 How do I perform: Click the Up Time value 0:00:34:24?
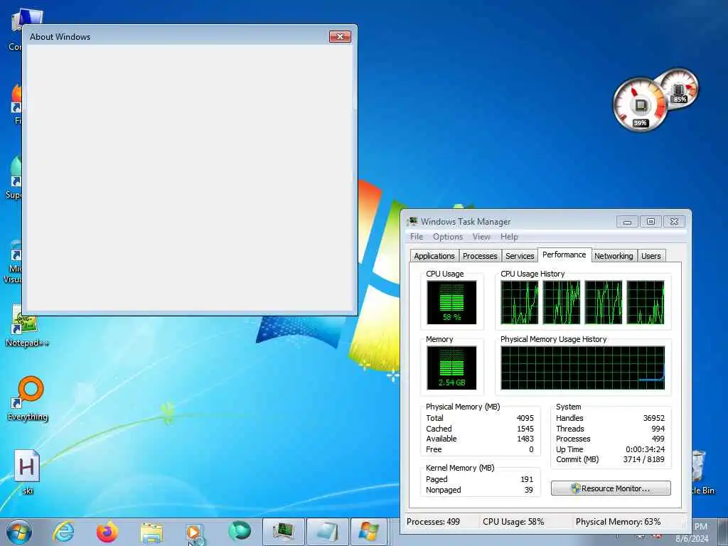(645, 449)
